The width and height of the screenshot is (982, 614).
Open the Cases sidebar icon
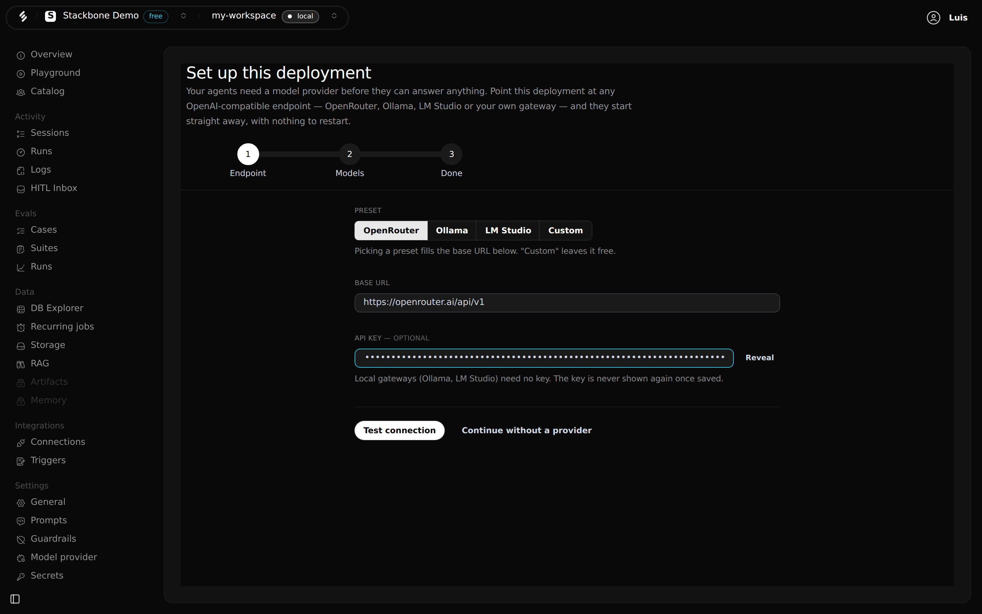pyautogui.click(x=21, y=231)
